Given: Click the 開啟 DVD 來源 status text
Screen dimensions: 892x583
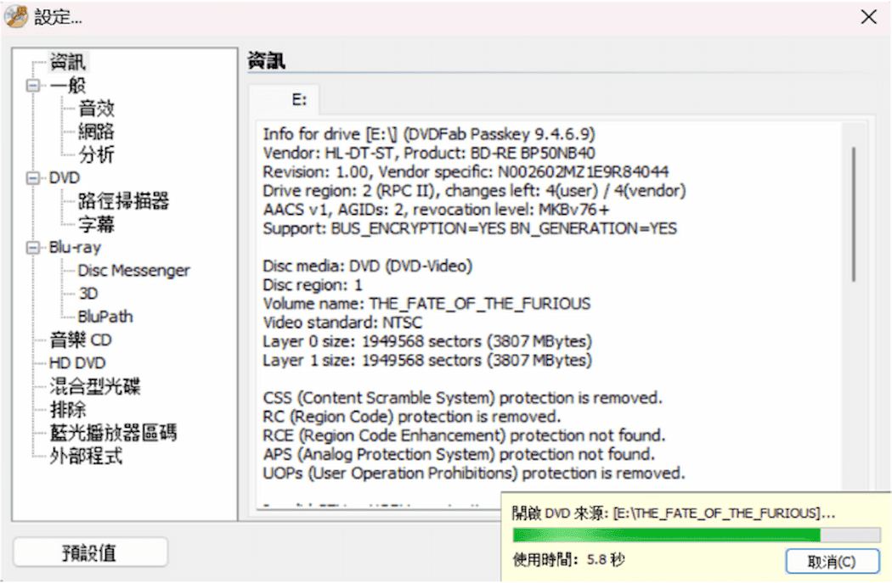Looking at the screenshot, I should pos(674,513).
